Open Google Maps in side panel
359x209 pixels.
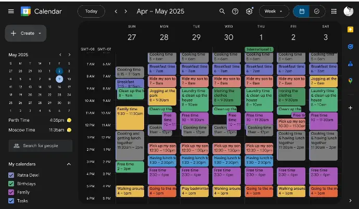click(350, 81)
